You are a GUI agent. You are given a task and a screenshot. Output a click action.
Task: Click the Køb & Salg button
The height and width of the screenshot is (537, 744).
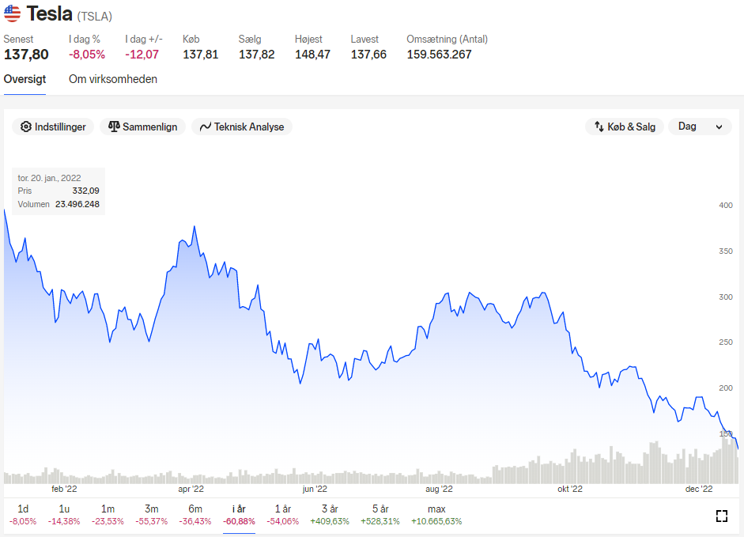click(x=625, y=127)
